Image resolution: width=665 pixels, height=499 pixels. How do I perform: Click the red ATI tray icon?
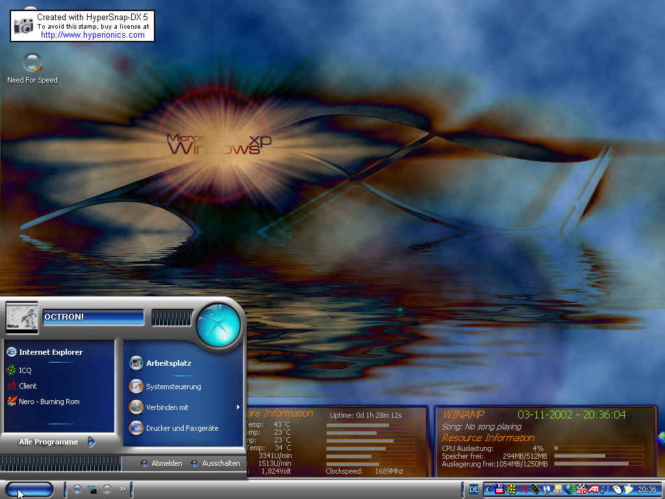point(594,489)
